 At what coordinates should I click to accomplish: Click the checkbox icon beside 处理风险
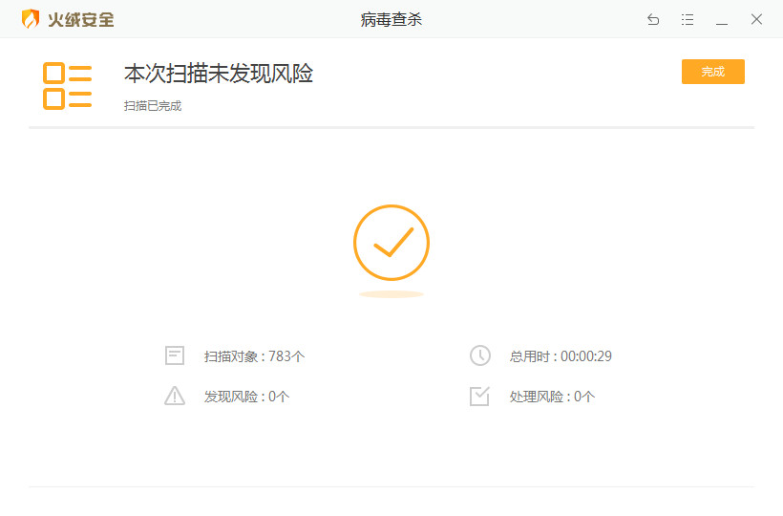480,397
